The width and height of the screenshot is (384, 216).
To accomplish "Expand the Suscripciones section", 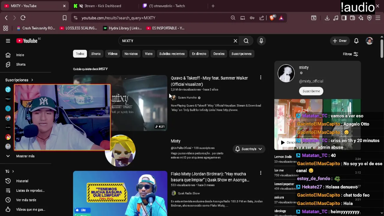I will [x=19, y=80].
